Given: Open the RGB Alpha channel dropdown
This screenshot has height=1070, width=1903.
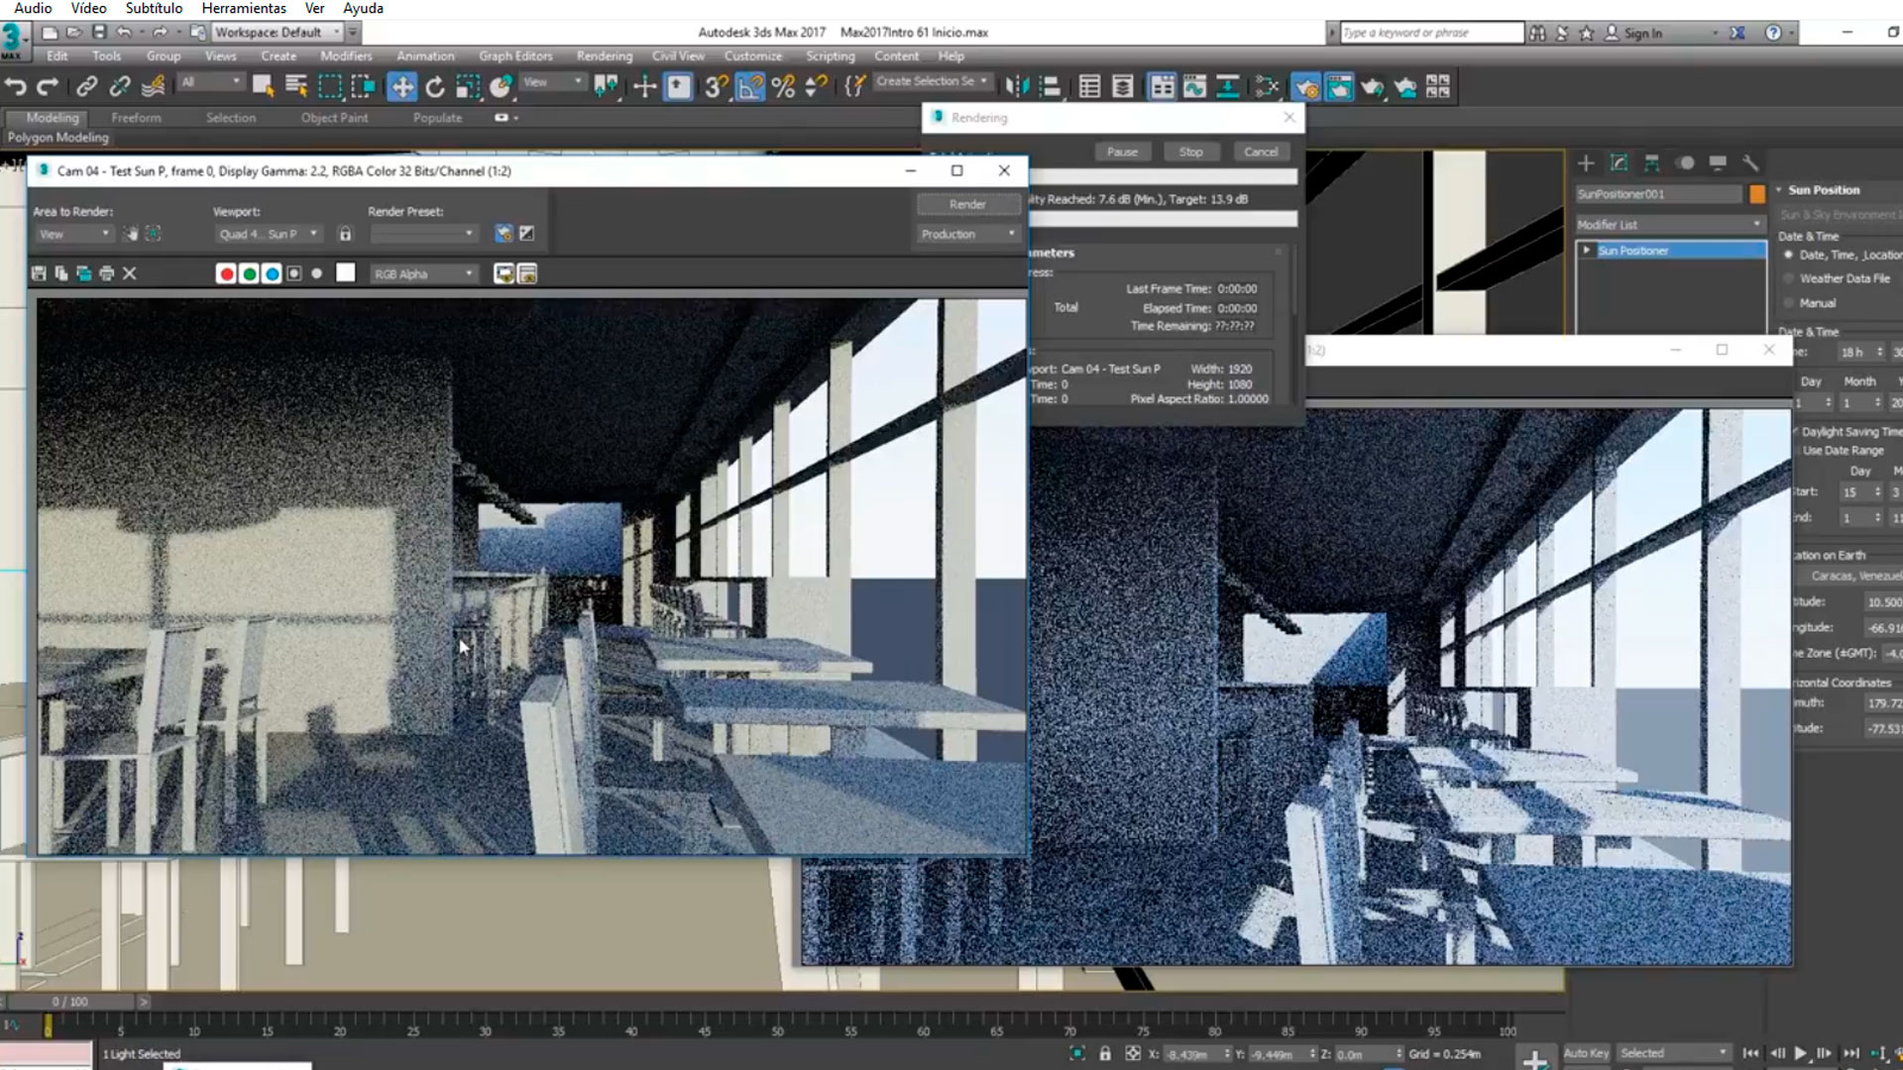Looking at the screenshot, I should (x=423, y=273).
